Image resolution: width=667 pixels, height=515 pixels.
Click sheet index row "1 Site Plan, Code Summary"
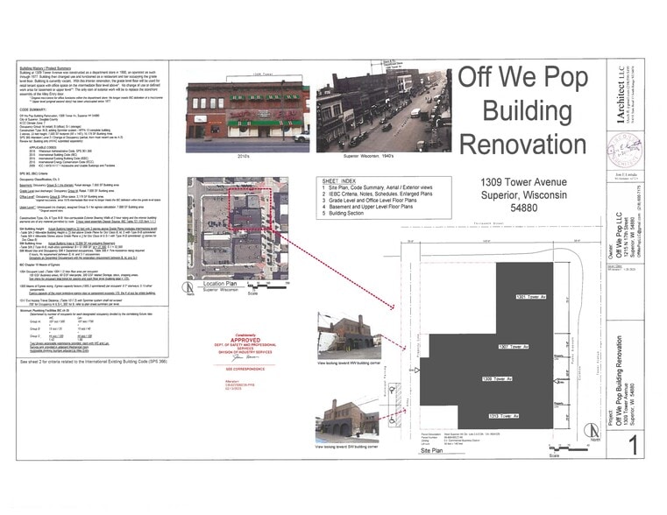pos(377,187)
